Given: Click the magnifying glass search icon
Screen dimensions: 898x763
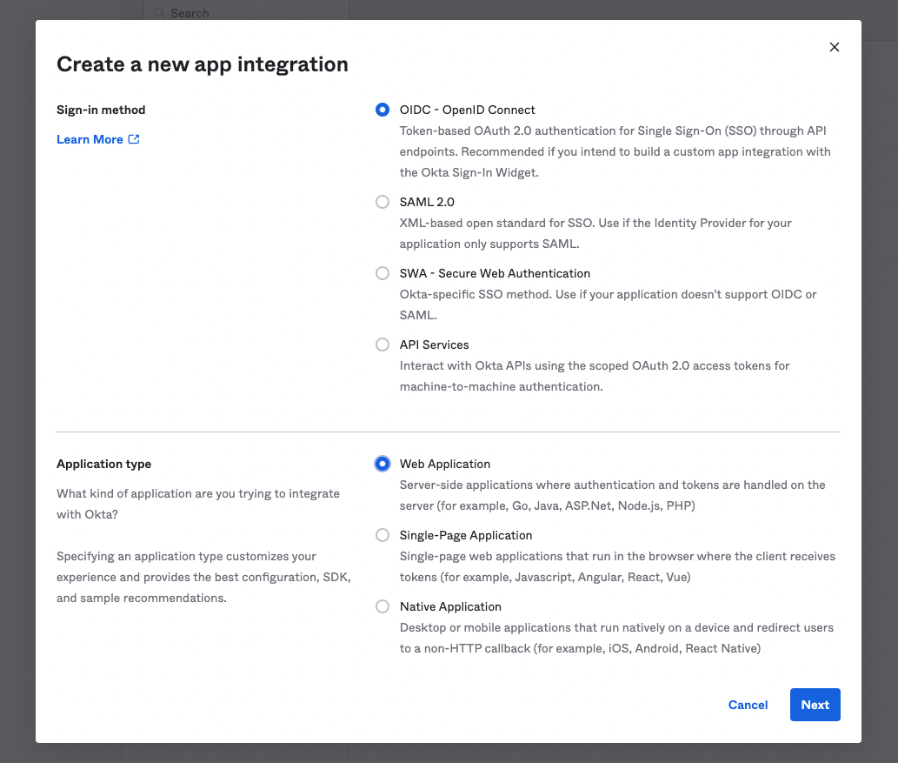Looking at the screenshot, I should [x=158, y=13].
